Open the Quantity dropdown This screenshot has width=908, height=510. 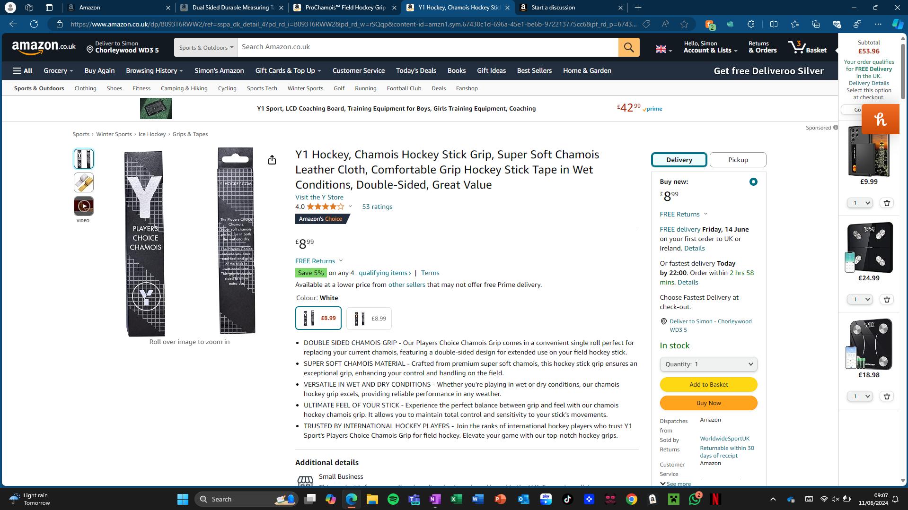(708, 364)
